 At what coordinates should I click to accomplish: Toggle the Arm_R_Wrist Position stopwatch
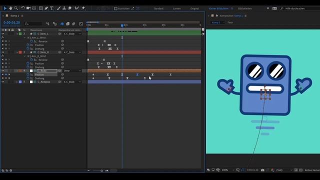coord(28,63)
